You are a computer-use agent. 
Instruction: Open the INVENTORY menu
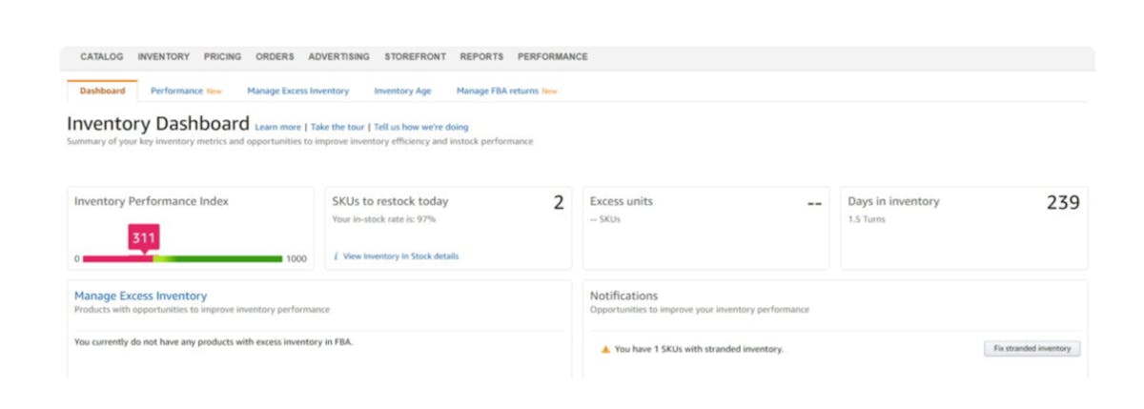[164, 57]
